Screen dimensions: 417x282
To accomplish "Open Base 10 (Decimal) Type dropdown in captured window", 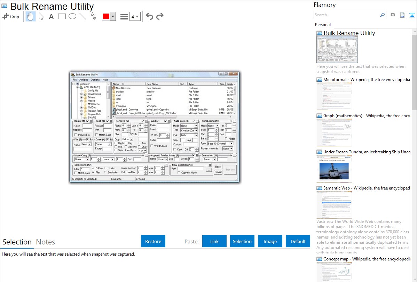I will (220, 144).
